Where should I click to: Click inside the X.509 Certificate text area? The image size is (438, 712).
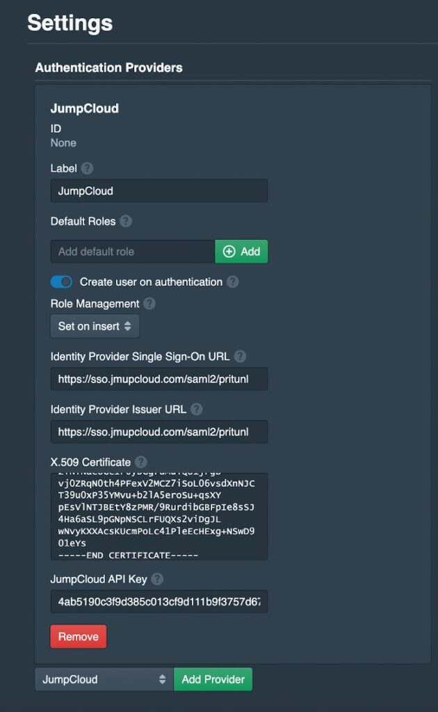coord(159,516)
